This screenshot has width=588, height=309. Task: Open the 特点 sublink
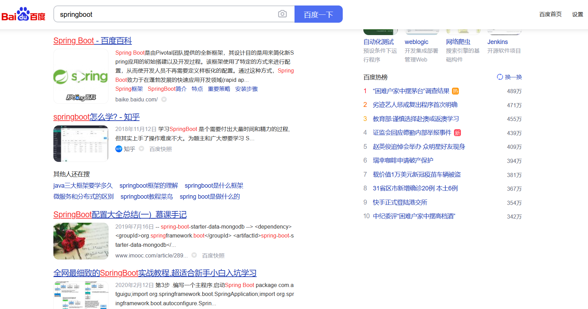[197, 89]
